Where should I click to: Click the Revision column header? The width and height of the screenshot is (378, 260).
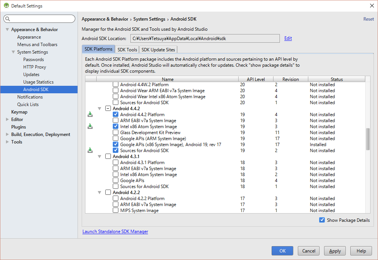coord(290,79)
